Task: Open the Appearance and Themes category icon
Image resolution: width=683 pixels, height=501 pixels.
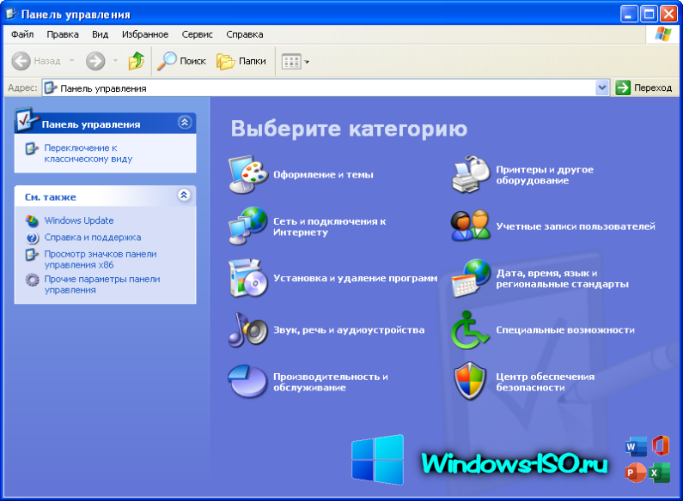Action: pyautogui.click(x=247, y=174)
